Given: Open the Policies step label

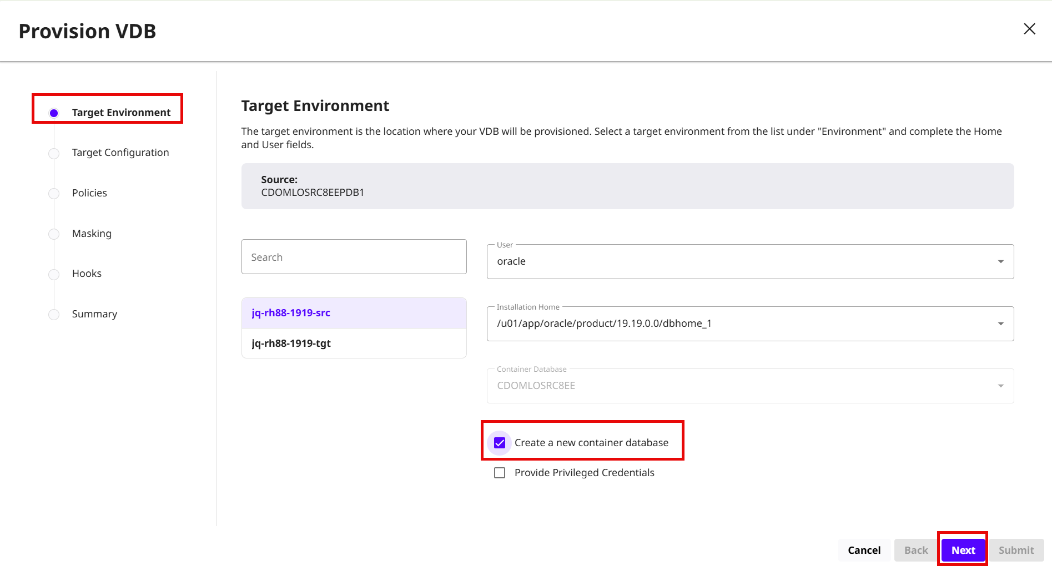Looking at the screenshot, I should (x=89, y=193).
